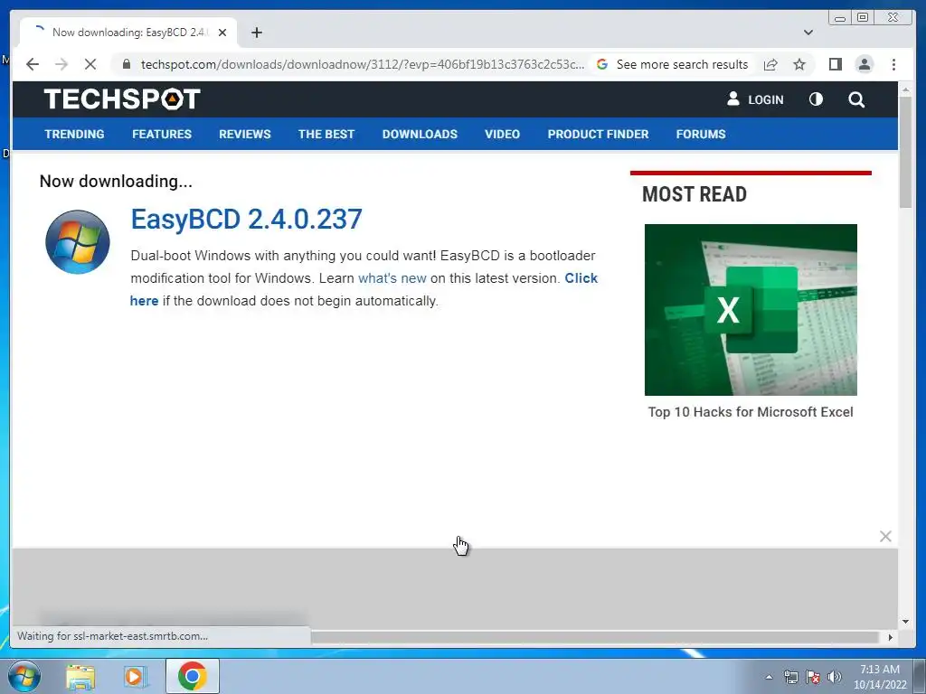
Task: Click the 'MOST READ' heading
Action: 694,194
